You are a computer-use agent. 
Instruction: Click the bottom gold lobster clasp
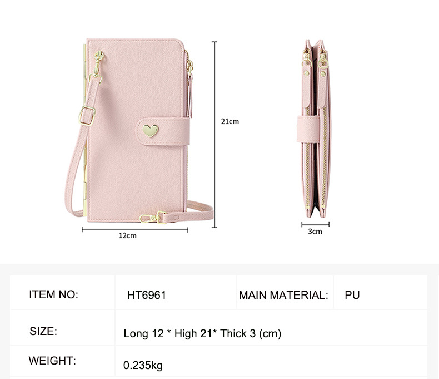153,218
